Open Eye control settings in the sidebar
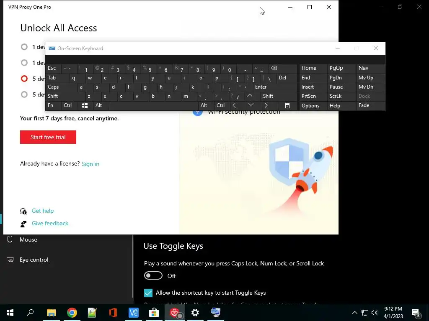Screen dimensions: 429x321 34,260
